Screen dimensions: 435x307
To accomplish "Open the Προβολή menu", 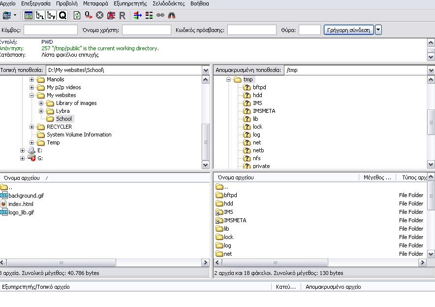I will tap(67, 3).
